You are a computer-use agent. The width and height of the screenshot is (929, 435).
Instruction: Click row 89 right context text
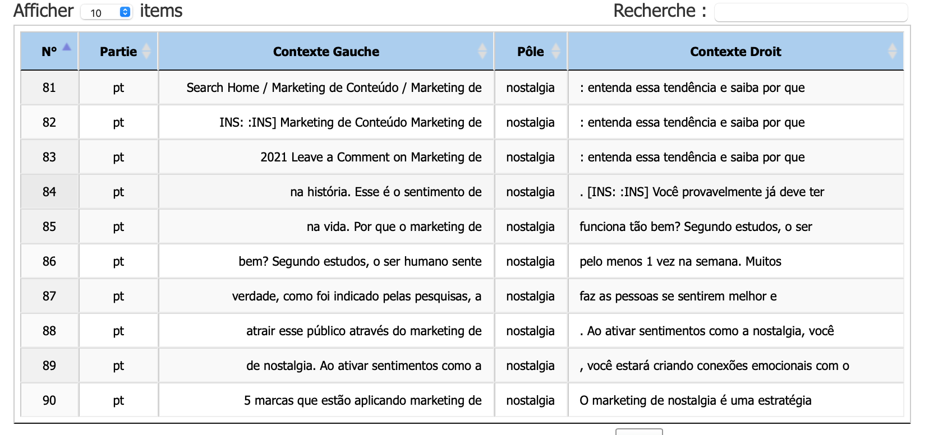click(x=714, y=365)
